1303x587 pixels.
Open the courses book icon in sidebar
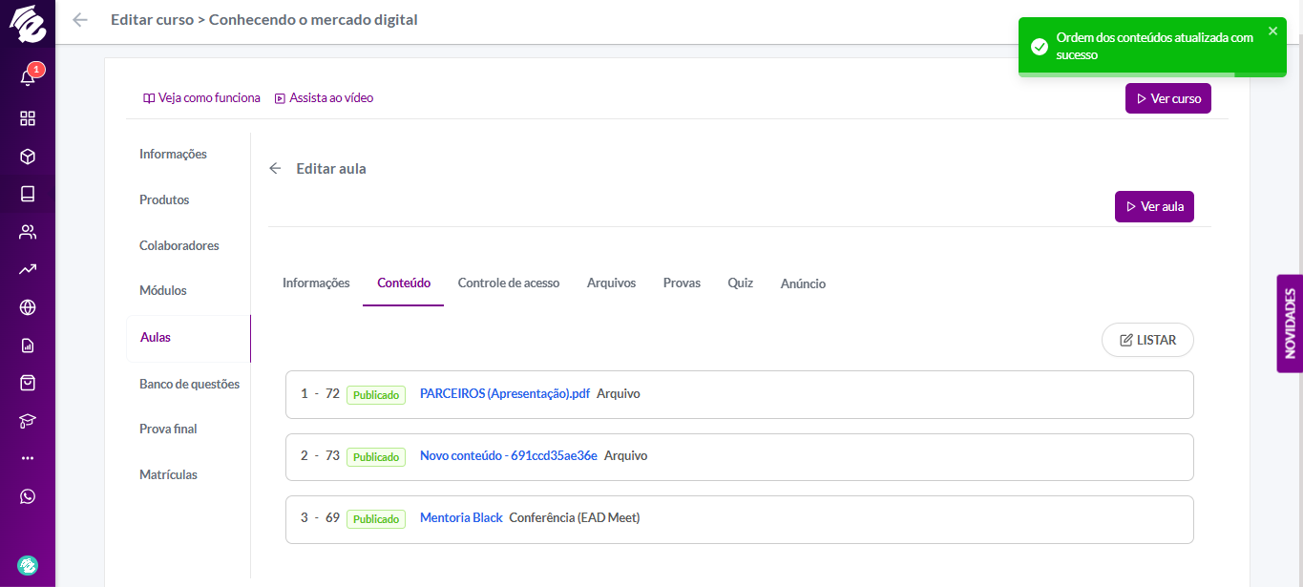(28, 194)
